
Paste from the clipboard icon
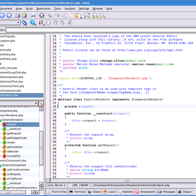pyautogui.click(x=78, y=16)
